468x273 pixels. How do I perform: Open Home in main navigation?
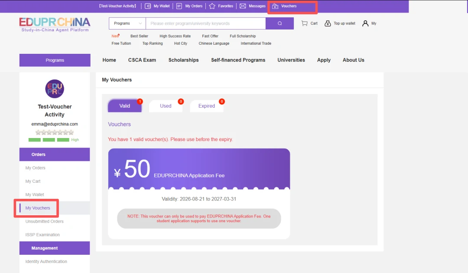pyautogui.click(x=109, y=60)
